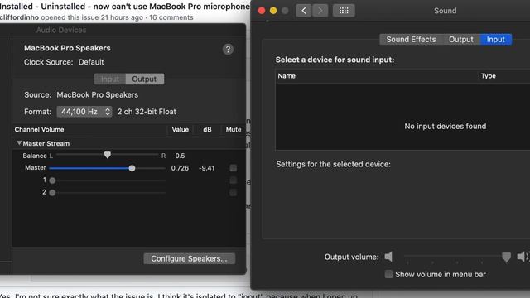Adjust the Output volume slider
This screenshot has width=530, height=298.
click(x=506, y=257)
